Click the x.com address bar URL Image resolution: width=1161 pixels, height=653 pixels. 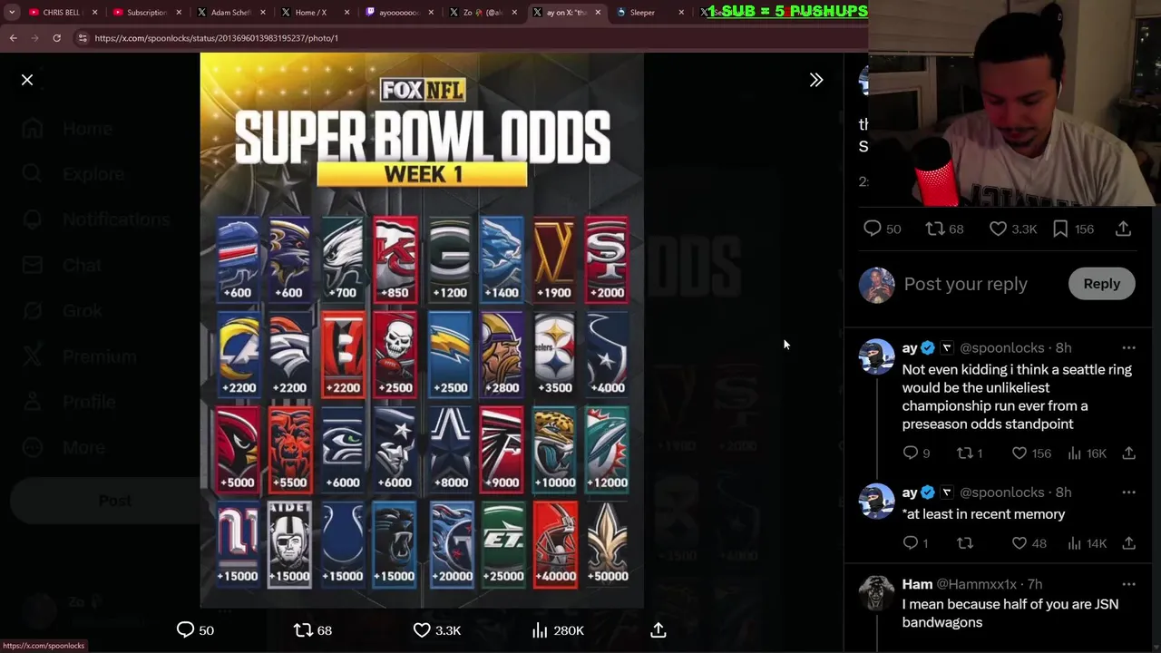tap(216, 38)
